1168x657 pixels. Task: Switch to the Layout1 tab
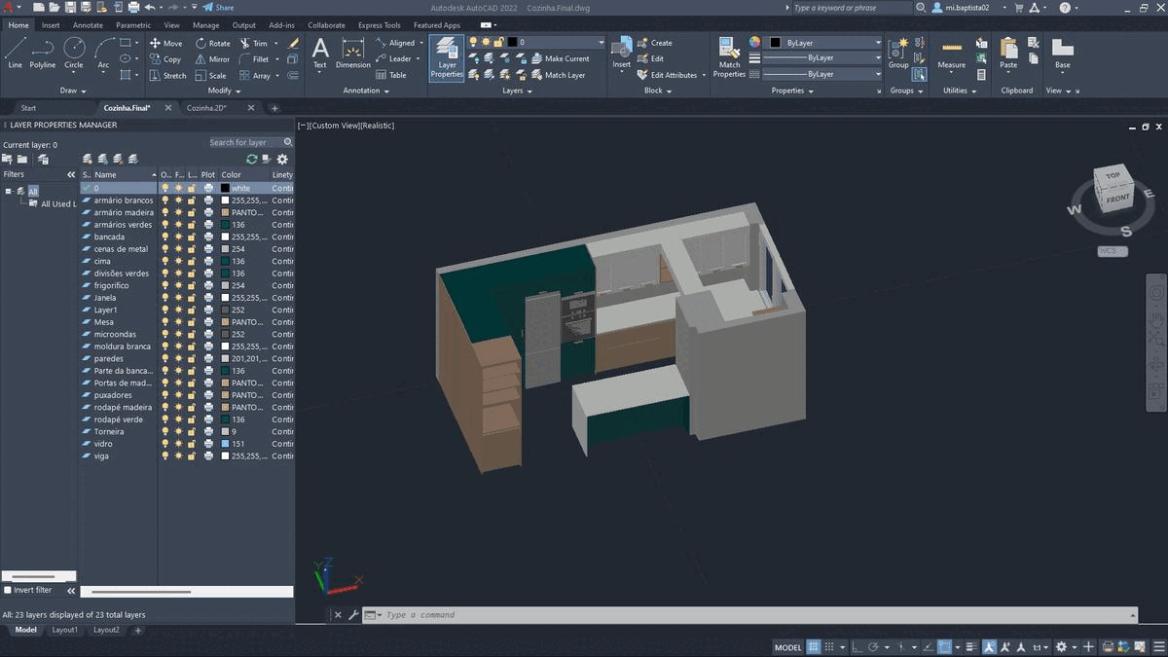[64, 630]
